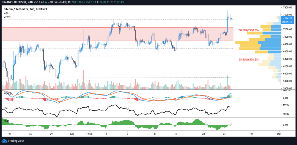Viewport: 297px width, 145px height.
Task: Select the VPVR indicator label
Action: click(7, 17)
